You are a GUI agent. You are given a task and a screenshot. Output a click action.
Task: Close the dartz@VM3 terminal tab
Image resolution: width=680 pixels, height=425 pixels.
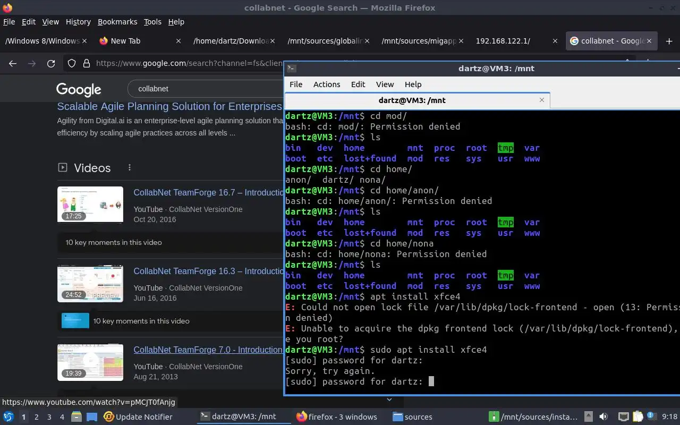coord(542,100)
